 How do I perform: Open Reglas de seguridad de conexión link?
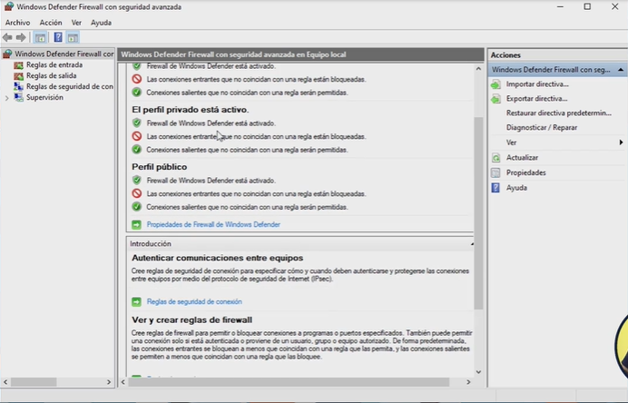tap(194, 301)
